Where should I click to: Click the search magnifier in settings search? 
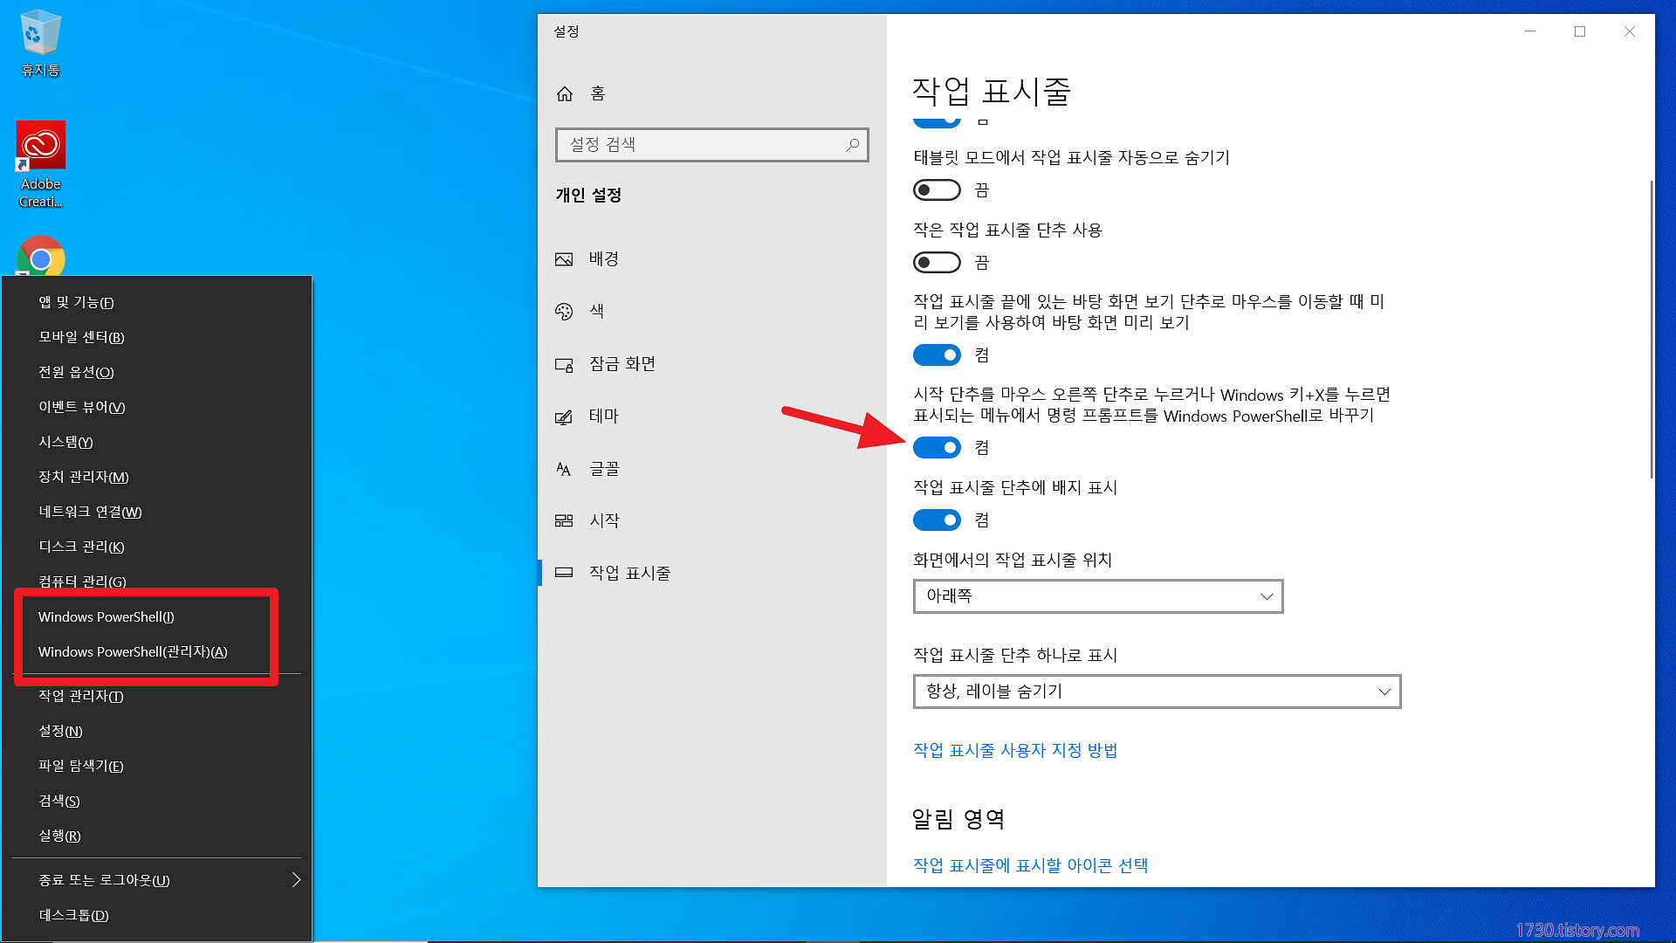[853, 145]
